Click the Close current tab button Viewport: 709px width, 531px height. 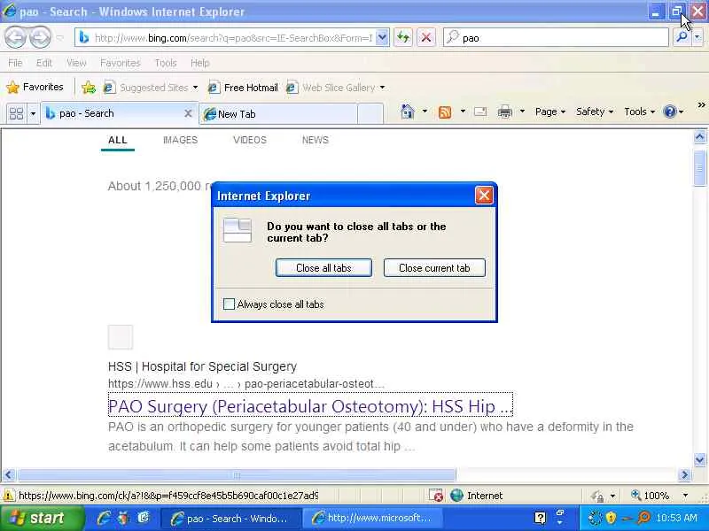[434, 268]
